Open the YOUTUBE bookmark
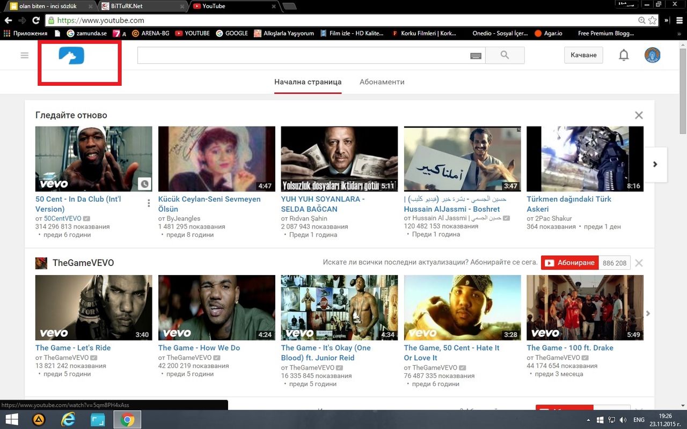 click(192, 33)
